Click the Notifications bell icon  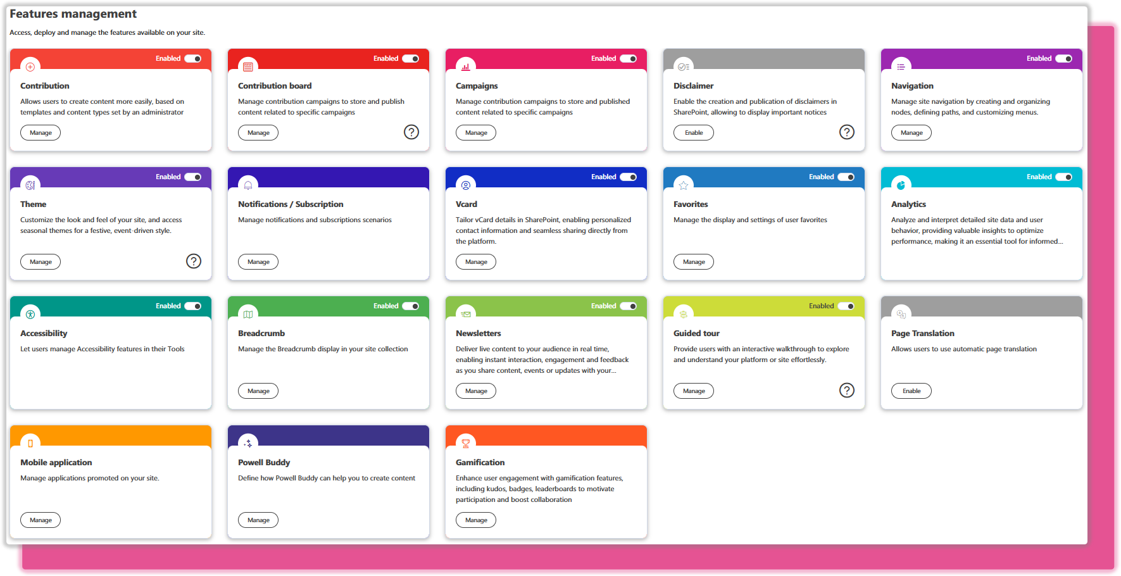coord(248,185)
